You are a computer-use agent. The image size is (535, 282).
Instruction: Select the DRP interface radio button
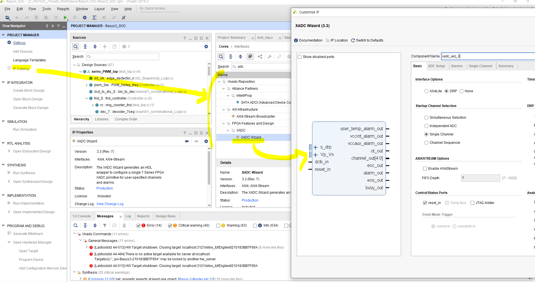tap(446, 91)
